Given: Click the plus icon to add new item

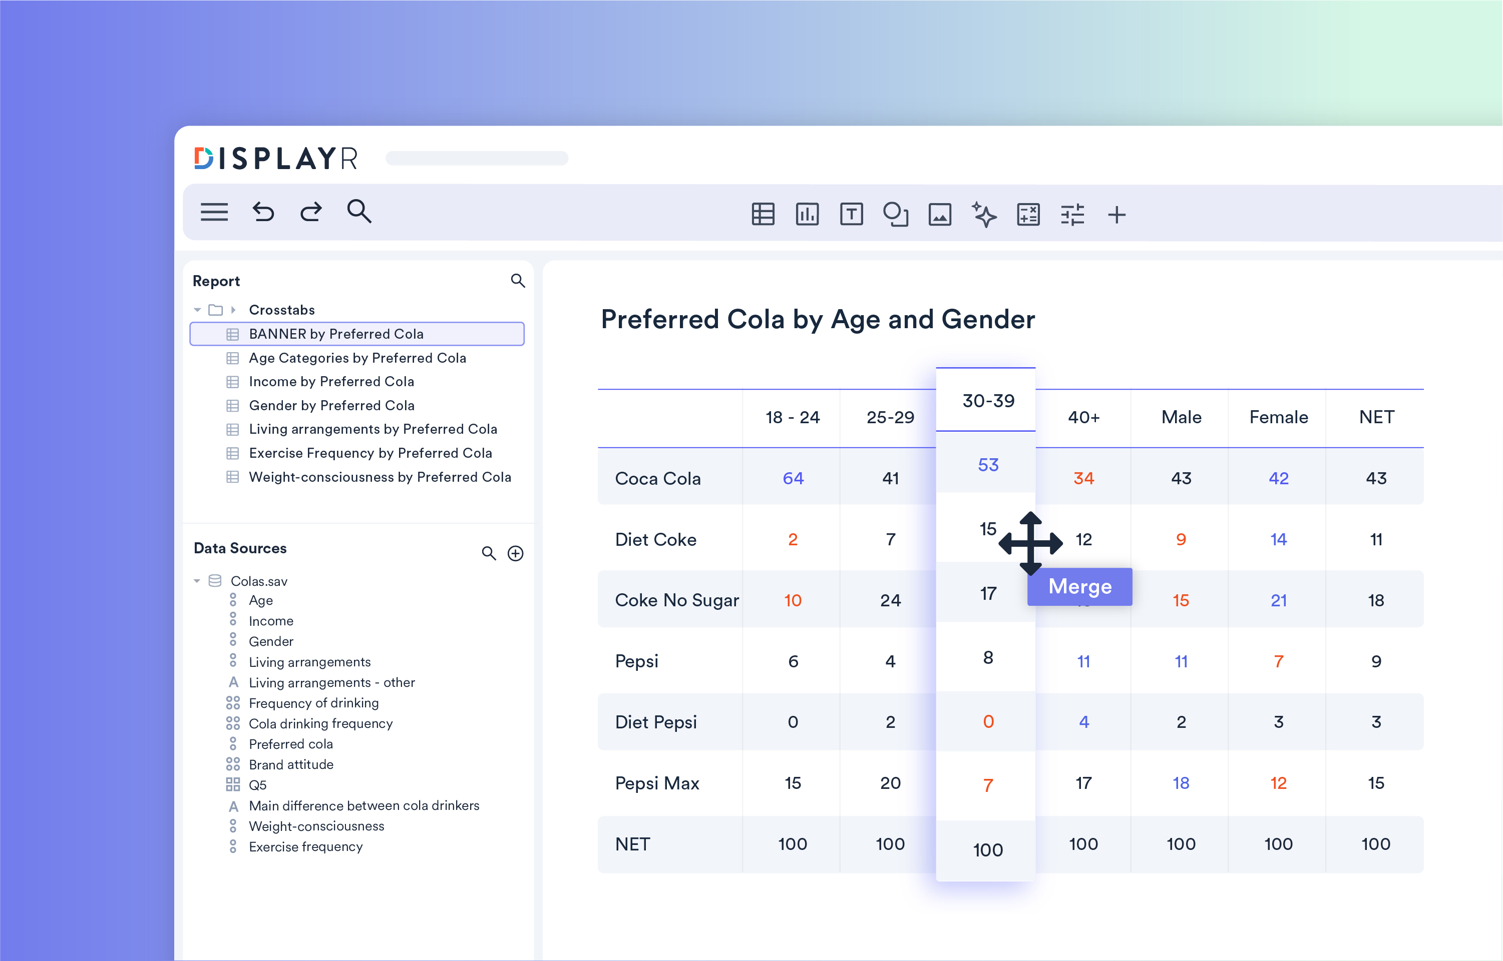Looking at the screenshot, I should [x=1117, y=215].
